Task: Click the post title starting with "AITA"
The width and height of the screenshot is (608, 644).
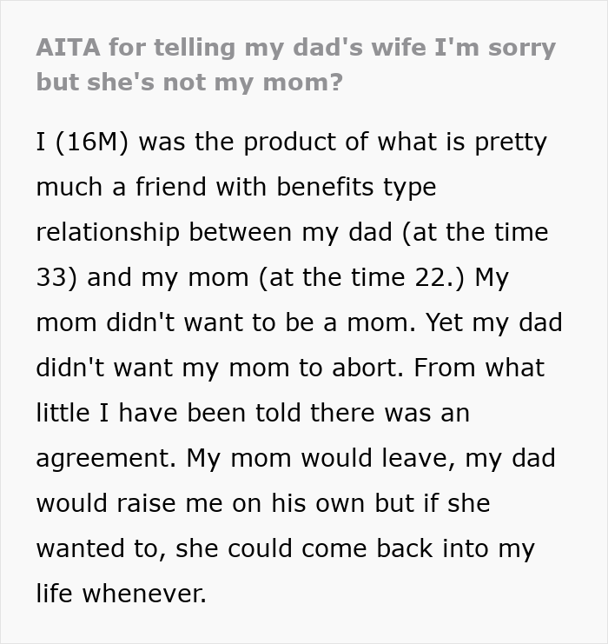Action: coord(295,47)
